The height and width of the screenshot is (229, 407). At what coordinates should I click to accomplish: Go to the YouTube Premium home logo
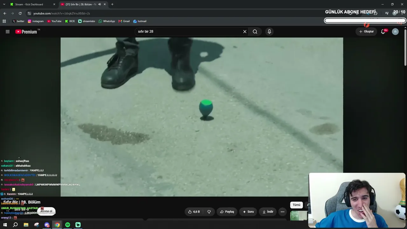(x=26, y=31)
